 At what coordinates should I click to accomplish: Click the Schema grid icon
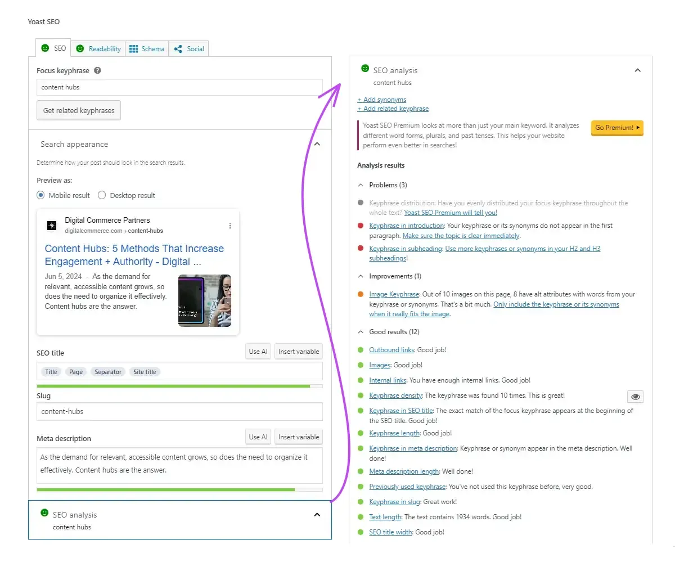point(133,48)
